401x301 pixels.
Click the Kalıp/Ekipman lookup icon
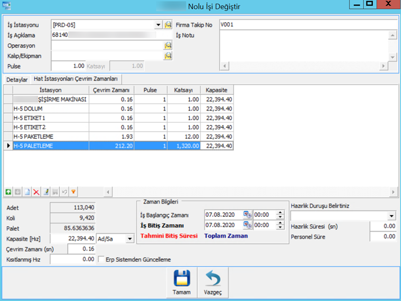coord(168,56)
